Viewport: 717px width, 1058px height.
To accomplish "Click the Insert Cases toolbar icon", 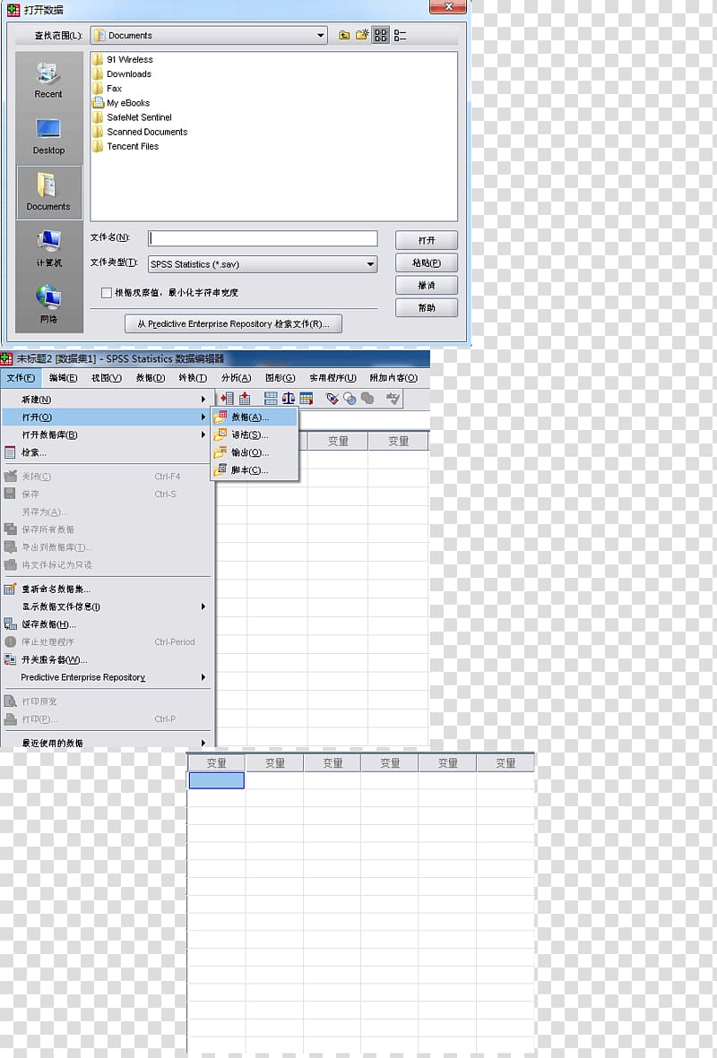I will [228, 399].
